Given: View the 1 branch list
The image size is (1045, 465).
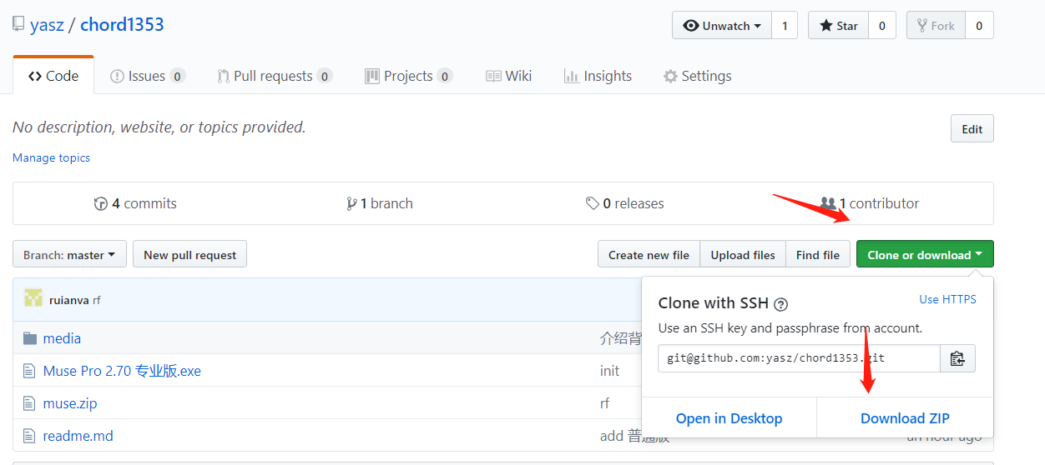Looking at the screenshot, I should click(380, 203).
